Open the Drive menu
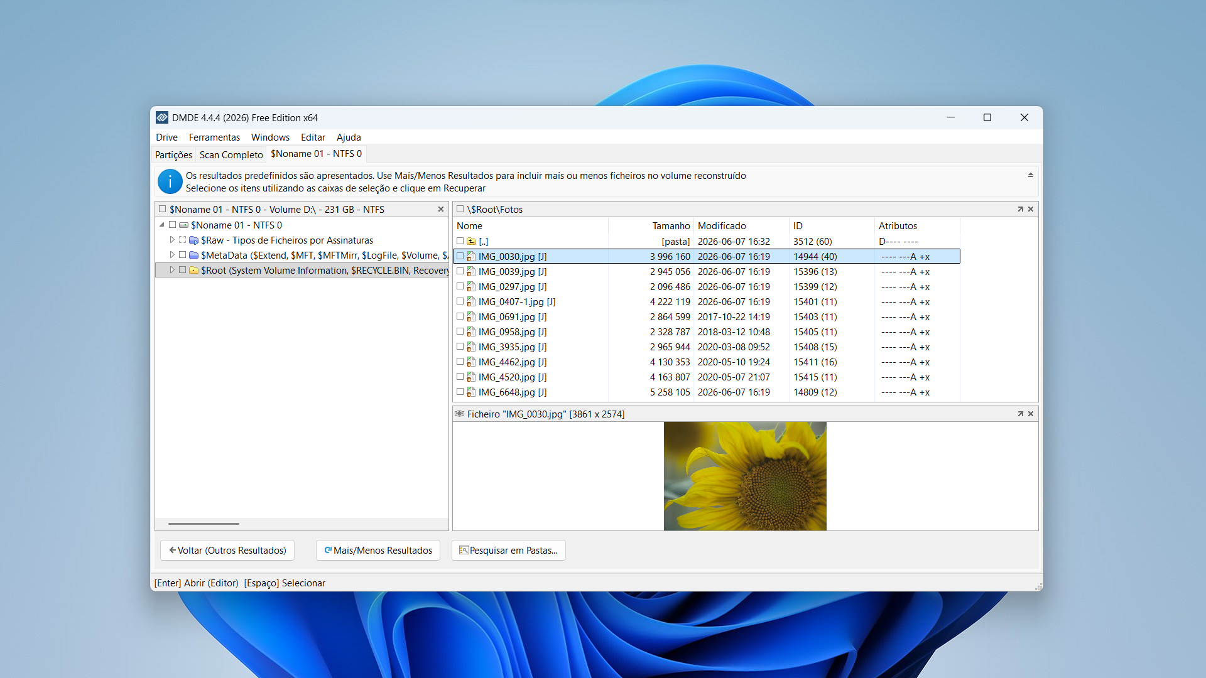Image resolution: width=1206 pixels, height=678 pixels. coord(166,137)
